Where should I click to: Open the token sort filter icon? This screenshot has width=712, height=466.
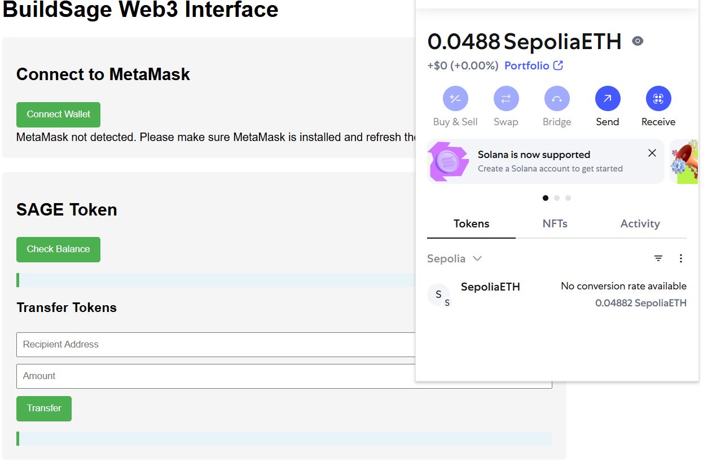pos(658,258)
